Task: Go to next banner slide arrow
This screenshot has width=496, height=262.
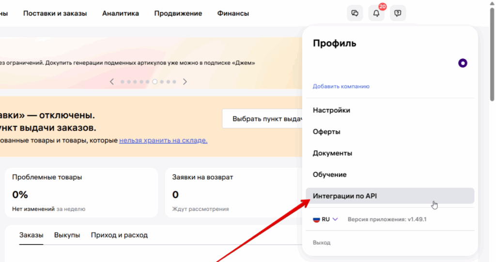Action: click(185, 82)
